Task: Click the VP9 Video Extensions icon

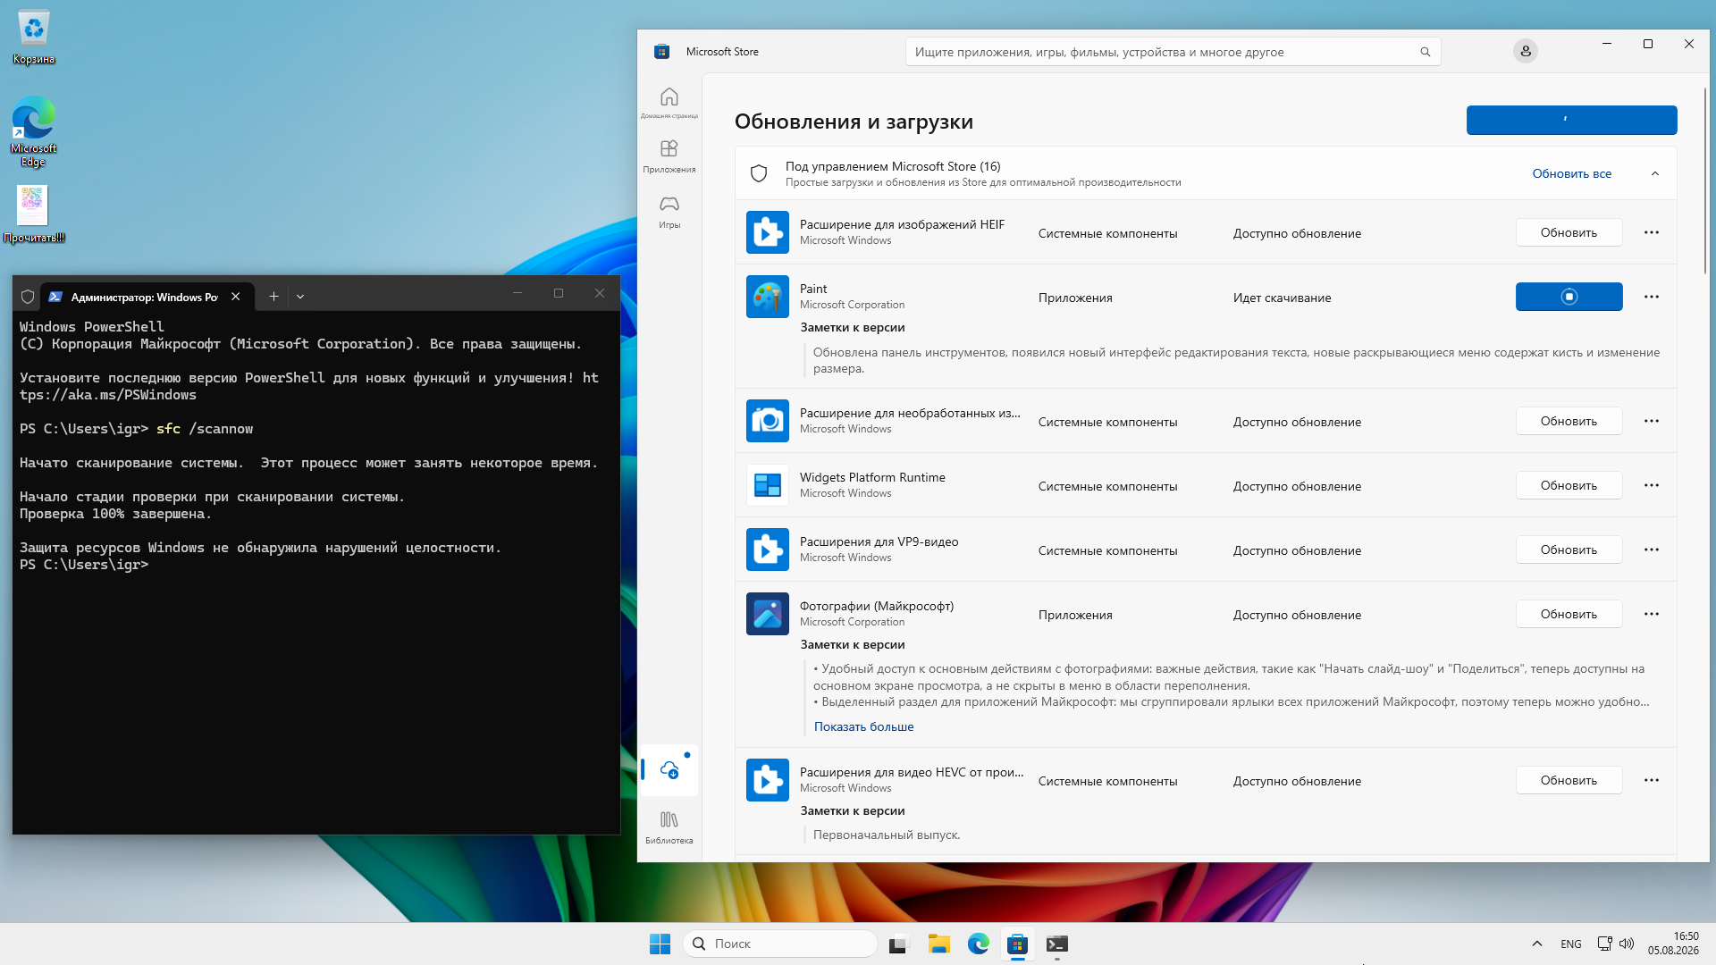Action: (768, 550)
